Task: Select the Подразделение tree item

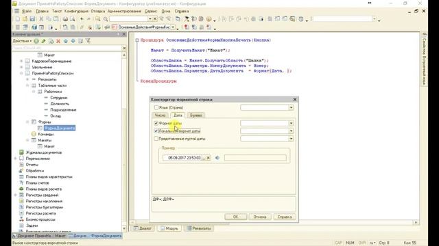Action: tap(63, 110)
